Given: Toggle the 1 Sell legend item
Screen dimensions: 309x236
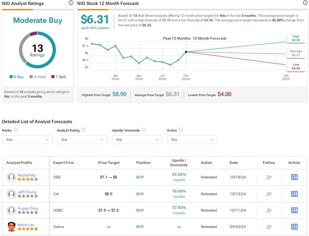Looking at the screenshot, I should (58, 77).
